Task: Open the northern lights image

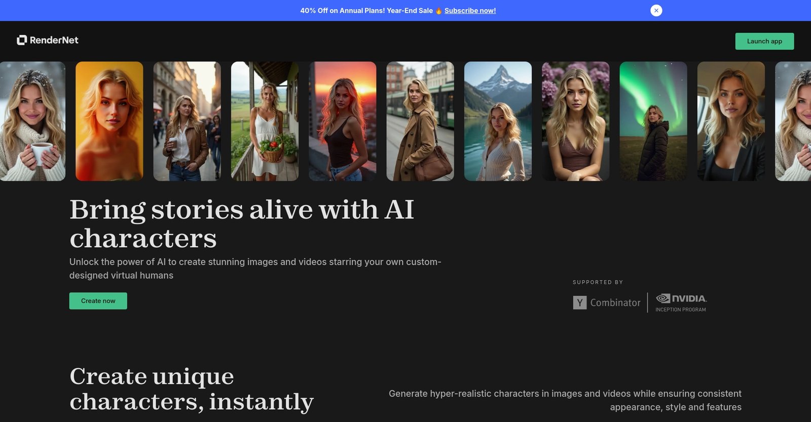Action: point(653,121)
